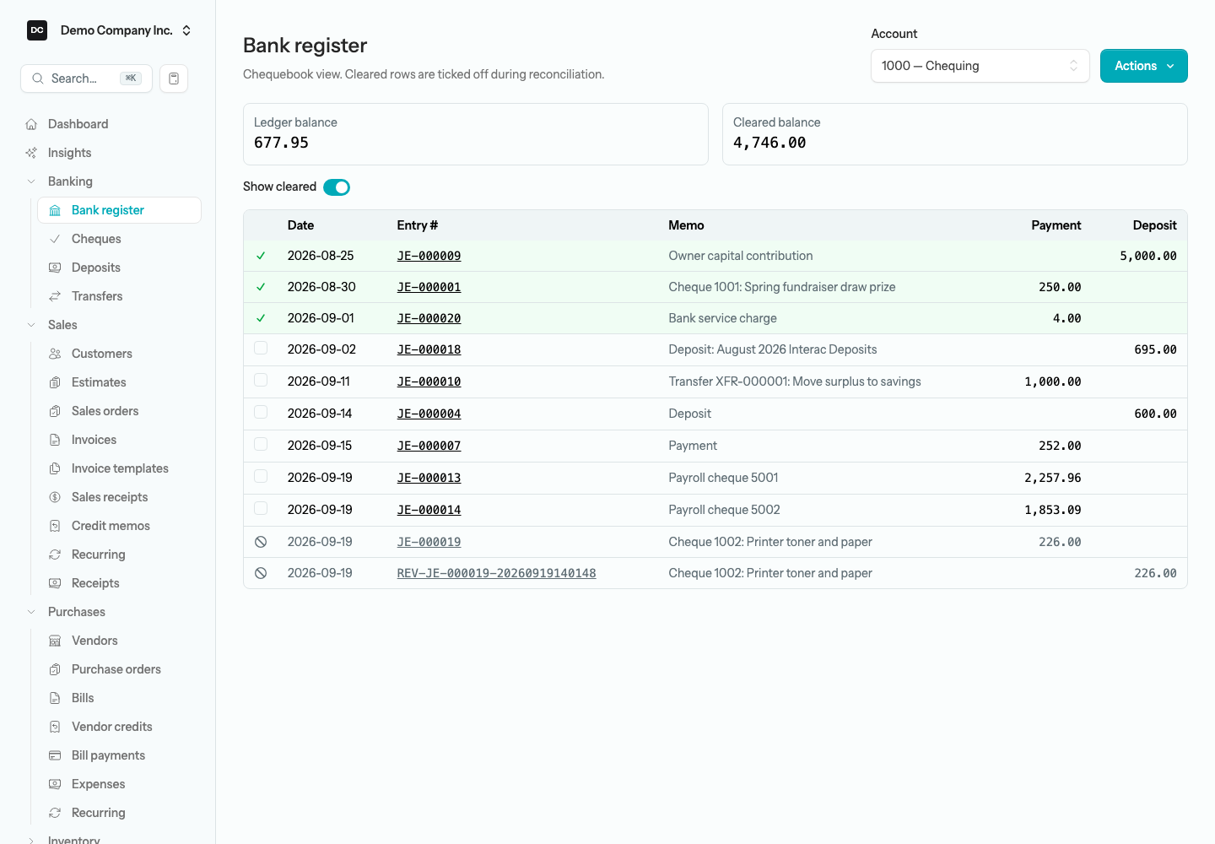Image resolution: width=1215 pixels, height=844 pixels.
Task: Click the Search input field
Action: [86, 78]
